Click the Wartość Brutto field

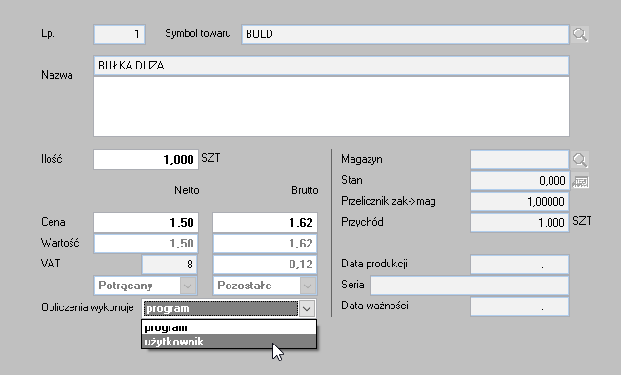[266, 244]
